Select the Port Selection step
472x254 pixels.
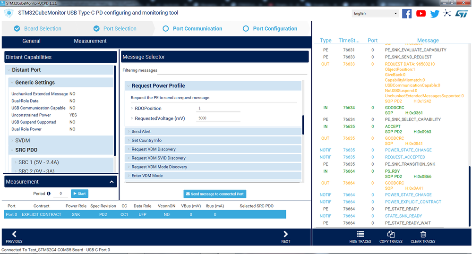pos(120,29)
